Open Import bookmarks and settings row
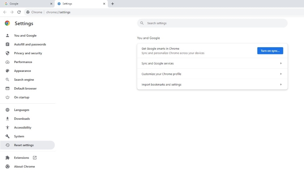304x176 pixels. [212, 84]
